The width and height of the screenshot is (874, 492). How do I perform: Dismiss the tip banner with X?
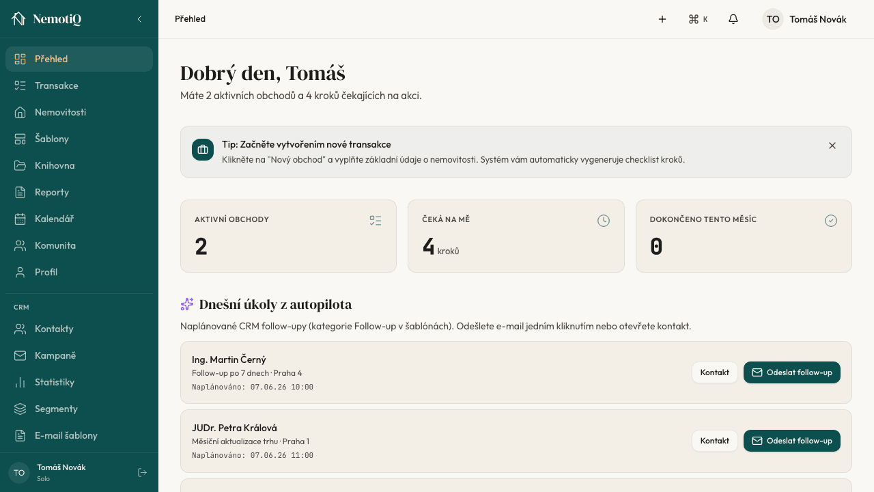point(832,146)
